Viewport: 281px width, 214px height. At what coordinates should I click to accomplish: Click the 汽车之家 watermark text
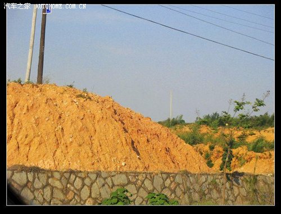point(17,6)
